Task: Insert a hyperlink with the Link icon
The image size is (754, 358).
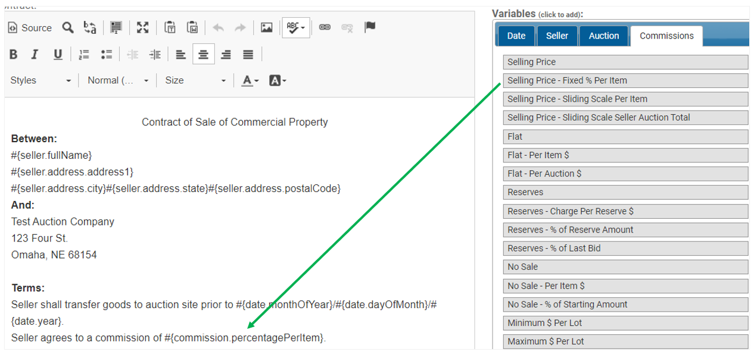Action: coord(325,27)
